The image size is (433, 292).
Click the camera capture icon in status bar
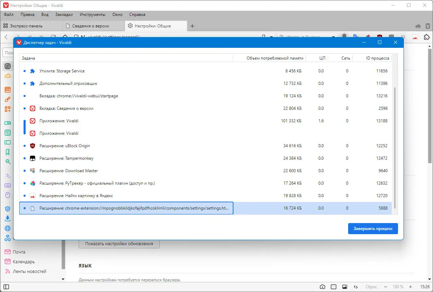[322, 287]
